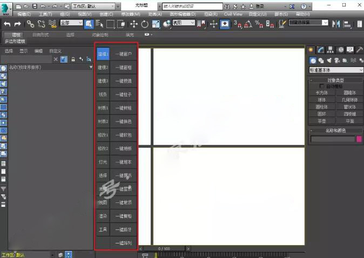This screenshot has height=258, width=364.
Task: Click the Save file icon in title bar
Action: click(35, 6)
